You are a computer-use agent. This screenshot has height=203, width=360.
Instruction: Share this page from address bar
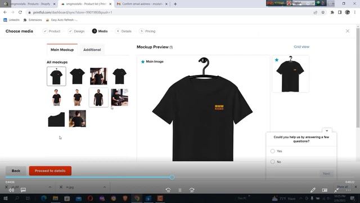coord(316,12)
